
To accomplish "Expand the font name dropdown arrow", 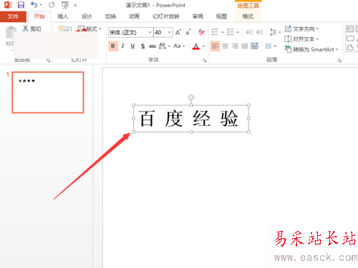I will (150, 32).
